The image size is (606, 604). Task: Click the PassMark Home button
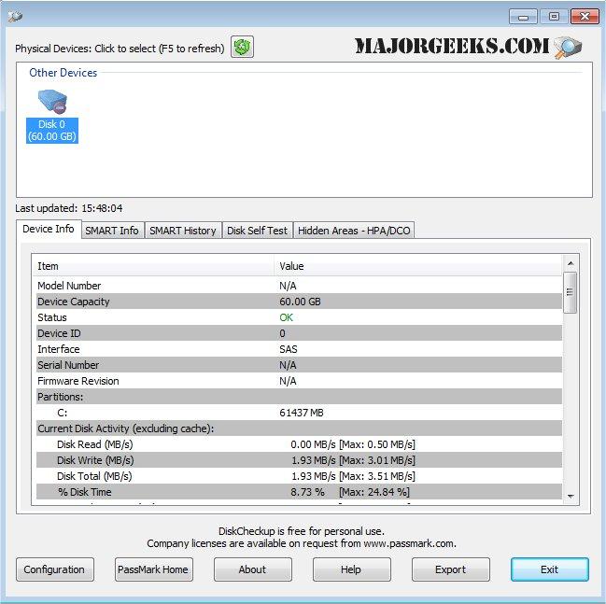point(153,569)
